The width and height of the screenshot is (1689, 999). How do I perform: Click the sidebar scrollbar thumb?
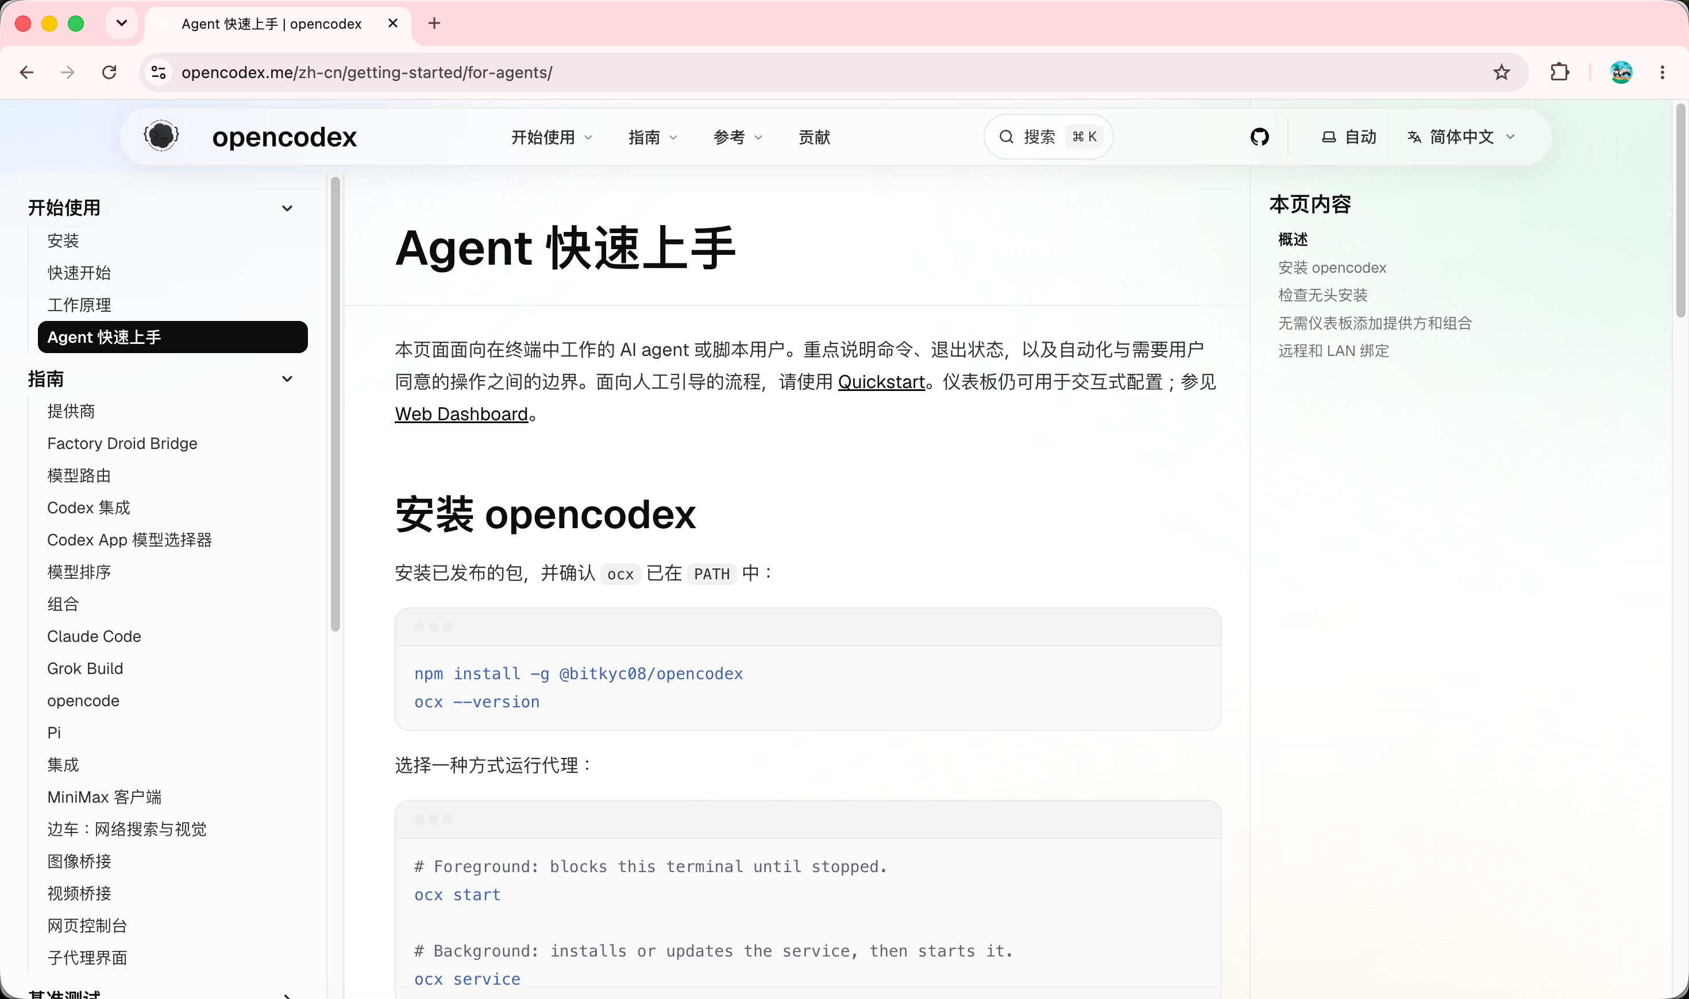pos(336,404)
